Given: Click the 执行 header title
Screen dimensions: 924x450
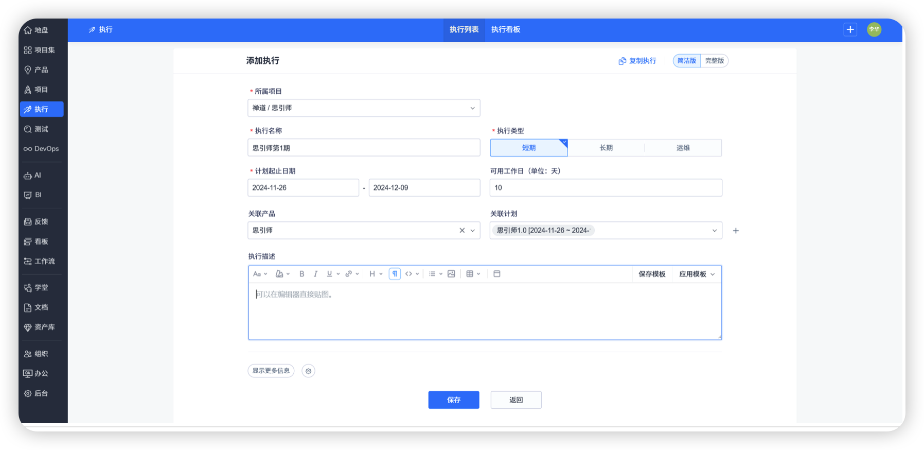Looking at the screenshot, I should pyautogui.click(x=100, y=30).
